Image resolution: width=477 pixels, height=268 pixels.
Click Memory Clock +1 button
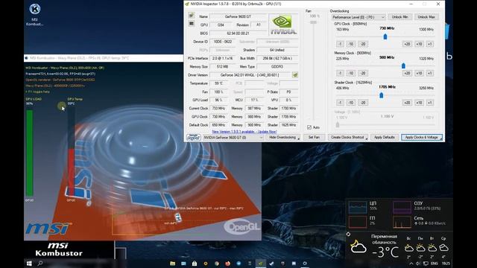coord(429,73)
